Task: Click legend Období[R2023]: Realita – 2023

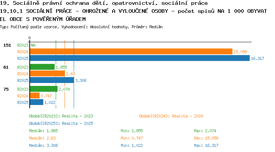Action: point(61,116)
